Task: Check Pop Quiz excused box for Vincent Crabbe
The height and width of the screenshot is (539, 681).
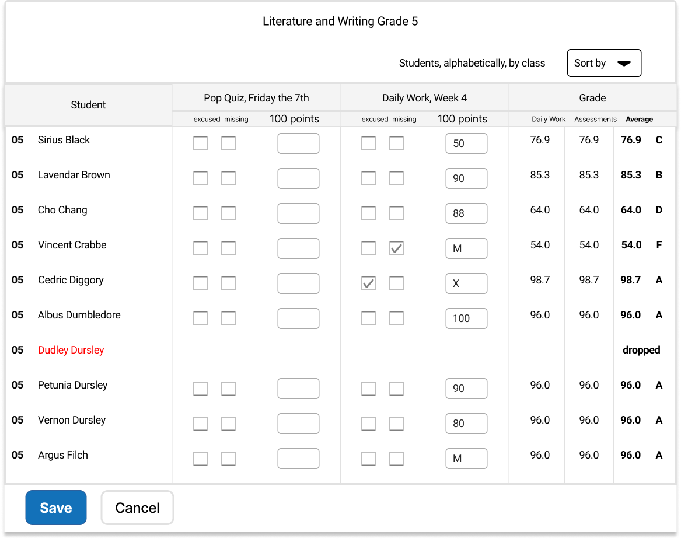Action: (x=200, y=249)
